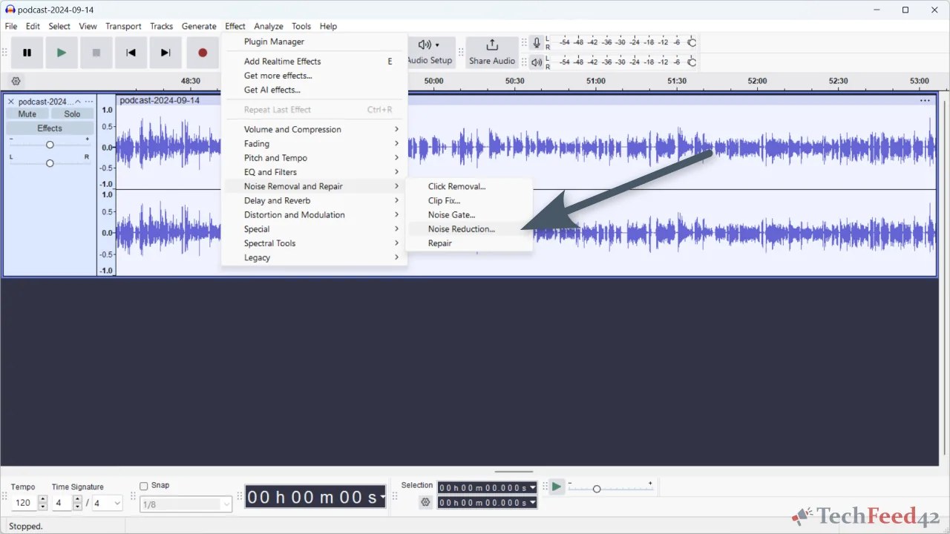This screenshot has width=950, height=534.
Task: Expand the EQ and Filters submenu
Action: (314, 172)
